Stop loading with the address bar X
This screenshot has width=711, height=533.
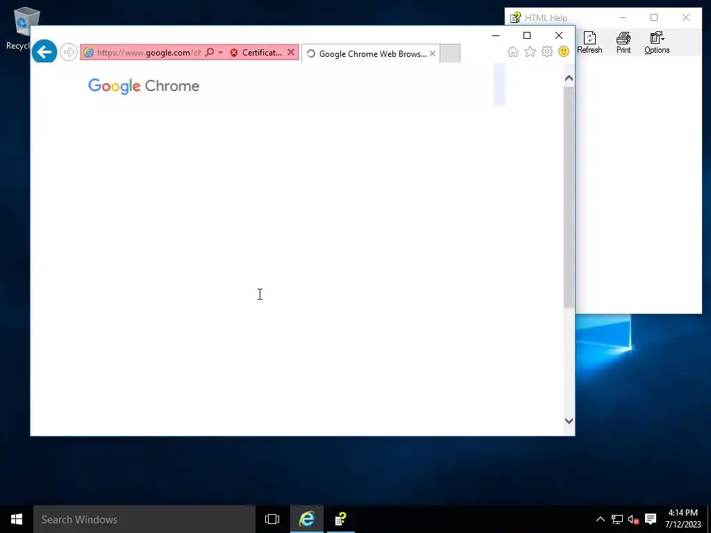coord(291,53)
